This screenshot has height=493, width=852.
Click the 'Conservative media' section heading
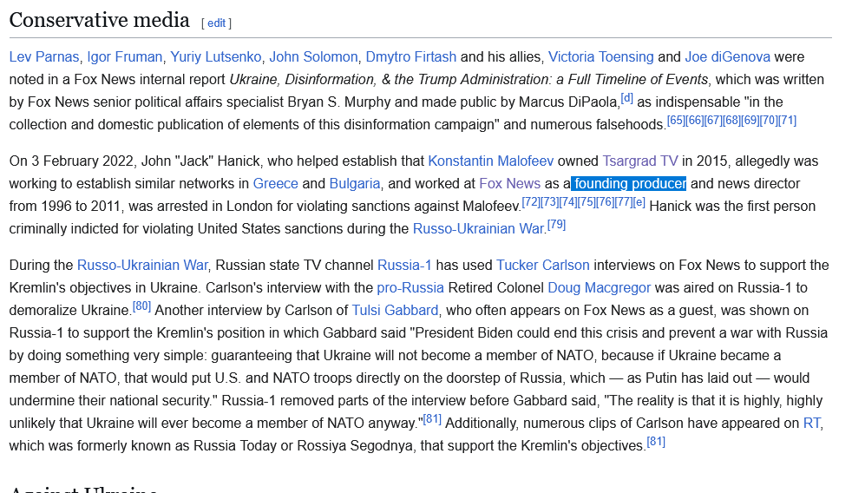pos(100,20)
